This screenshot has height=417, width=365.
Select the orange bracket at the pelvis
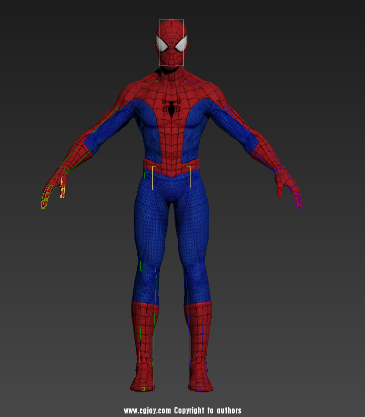[x=190, y=176]
